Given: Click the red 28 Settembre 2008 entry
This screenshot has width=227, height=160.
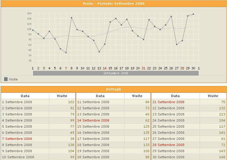Looking at the screenshot, I should click(168, 145).
